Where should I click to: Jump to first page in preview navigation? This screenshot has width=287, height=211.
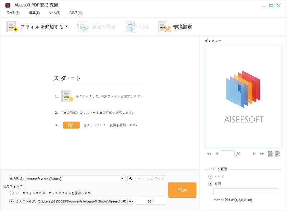coord(209,154)
